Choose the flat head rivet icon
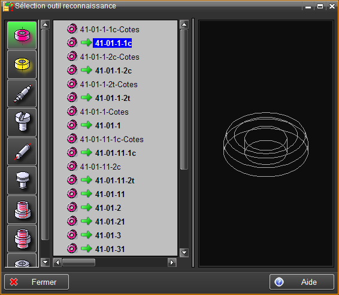Screen dimensions: 339x295 [22, 180]
